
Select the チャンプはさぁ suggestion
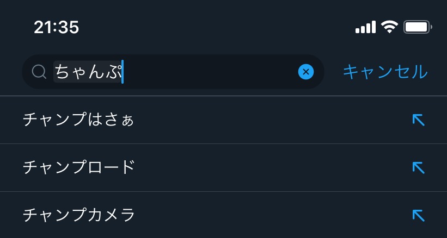(78, 120)
